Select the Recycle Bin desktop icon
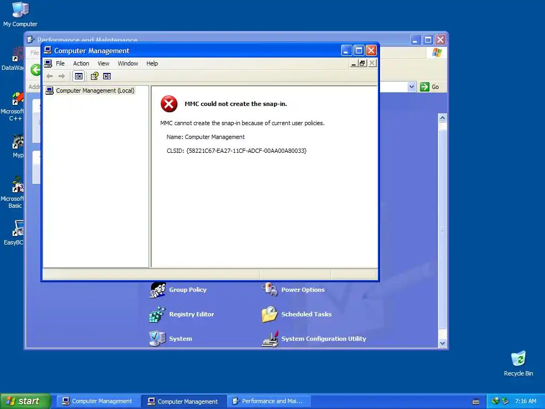545x409 pixels. [x=518, y=363]
